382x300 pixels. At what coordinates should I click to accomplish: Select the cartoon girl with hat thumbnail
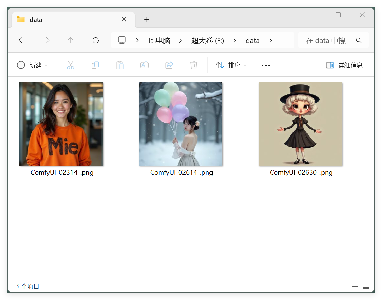(x=300, y=124)
